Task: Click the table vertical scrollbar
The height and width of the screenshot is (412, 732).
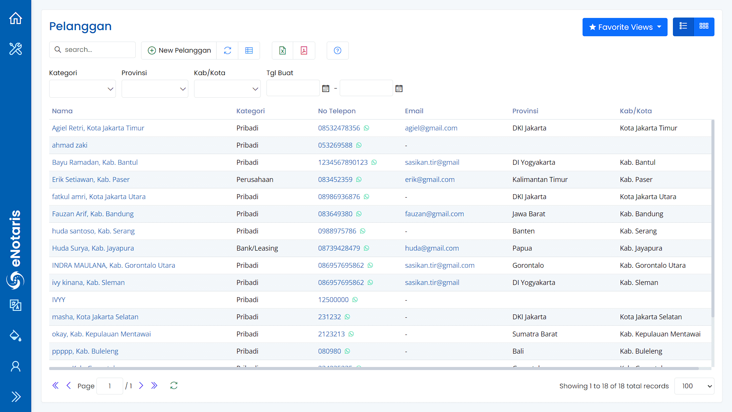Action: click(713, 219)
